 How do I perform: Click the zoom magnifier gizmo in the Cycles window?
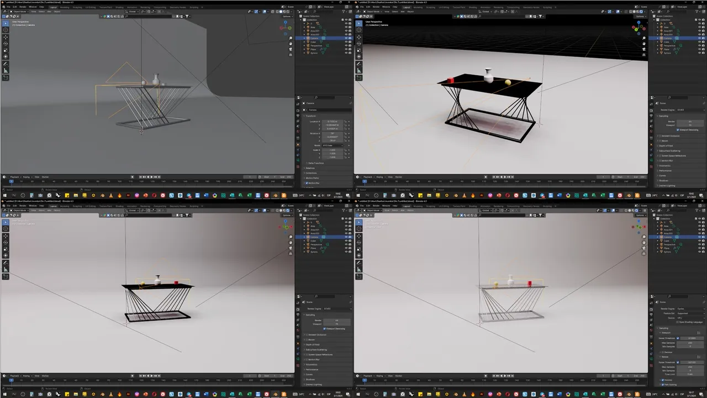click(644, 237)
